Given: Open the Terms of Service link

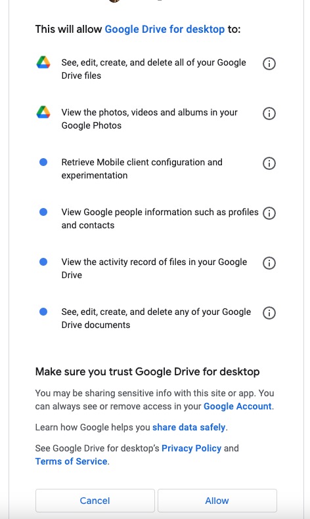Looking at the screenshot, I should pyautogui.click(x=71, y=461).
